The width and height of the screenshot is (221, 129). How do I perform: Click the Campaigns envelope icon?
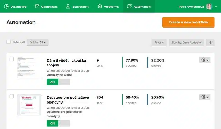point(37,6)
